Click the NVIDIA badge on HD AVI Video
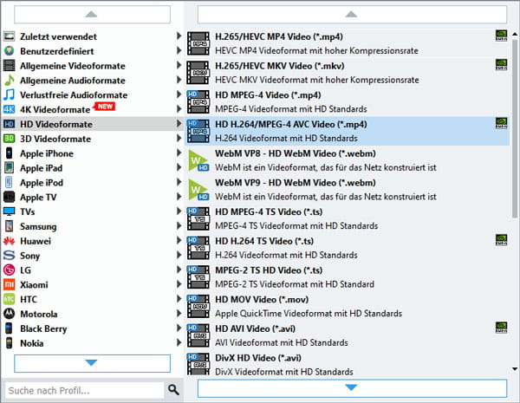 pos(502,327)
